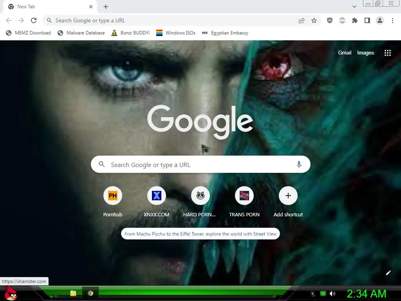Viewport: 401px width, 301px height.
Task: Open the profile avatar menu
Action: (x=380, y=20)
